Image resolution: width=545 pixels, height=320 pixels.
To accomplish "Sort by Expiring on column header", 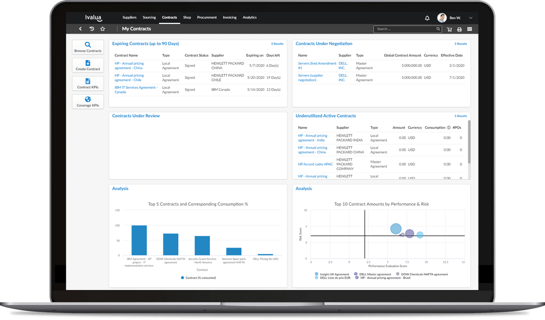I will point(255,56).
